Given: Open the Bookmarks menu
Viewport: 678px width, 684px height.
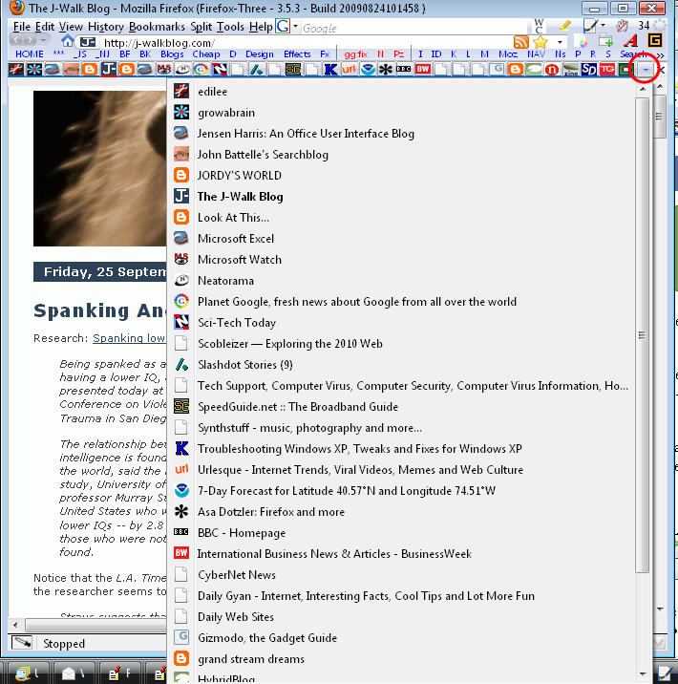Looking at the screenshot, I should point(157,27).
